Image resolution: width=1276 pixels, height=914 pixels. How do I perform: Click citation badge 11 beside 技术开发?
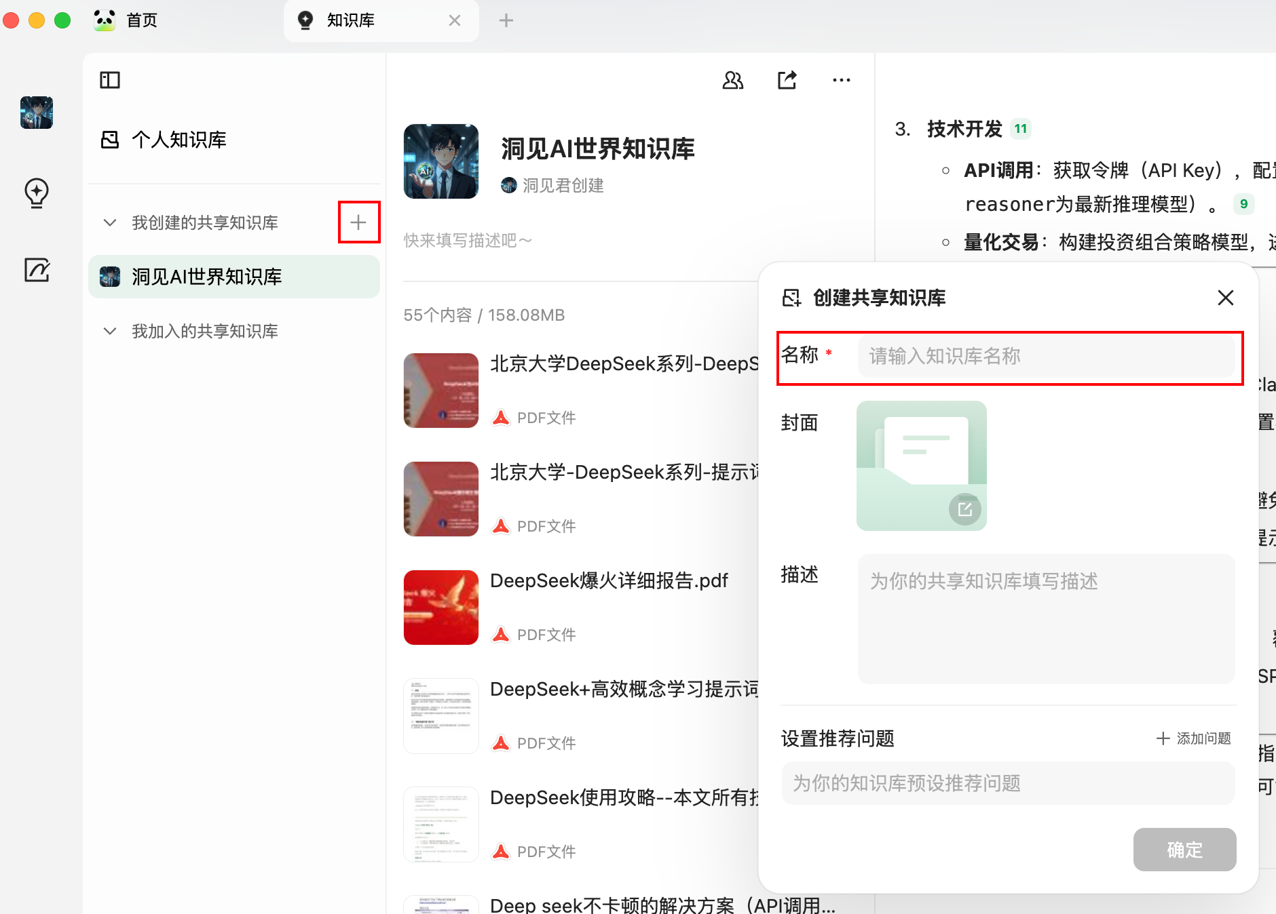1021,129
